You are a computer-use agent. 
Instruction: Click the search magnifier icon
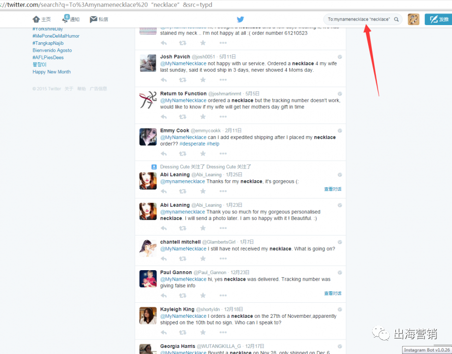[x=396, y=19]
